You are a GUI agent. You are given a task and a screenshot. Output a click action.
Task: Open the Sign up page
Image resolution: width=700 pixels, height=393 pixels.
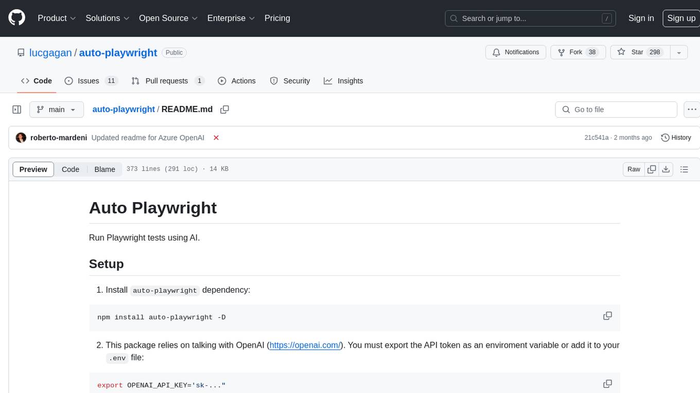tap(681, 18)
